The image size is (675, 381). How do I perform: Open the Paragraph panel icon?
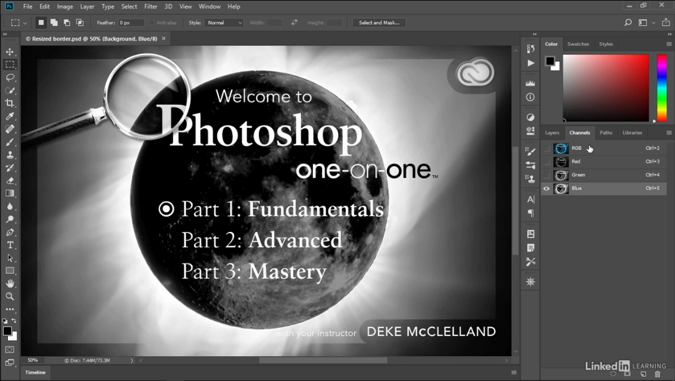530,213
